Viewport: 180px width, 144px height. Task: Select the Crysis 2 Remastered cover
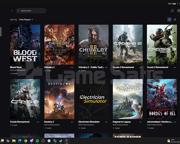(128, 45)
